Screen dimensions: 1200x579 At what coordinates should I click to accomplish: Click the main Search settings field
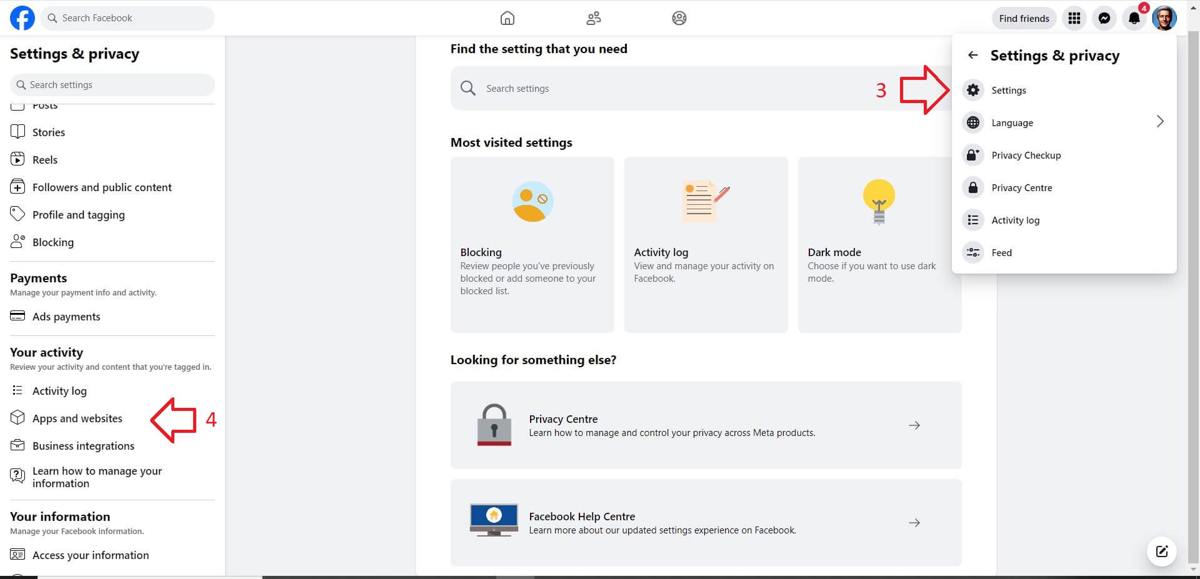point(700,89)
